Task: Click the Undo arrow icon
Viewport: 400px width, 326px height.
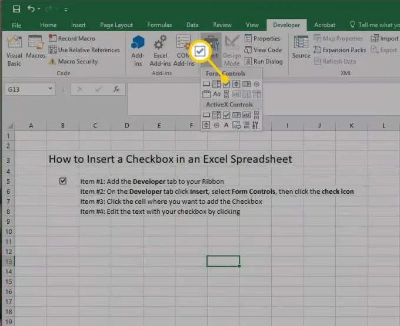Action: pyautogui.click(x=30, y=9)
